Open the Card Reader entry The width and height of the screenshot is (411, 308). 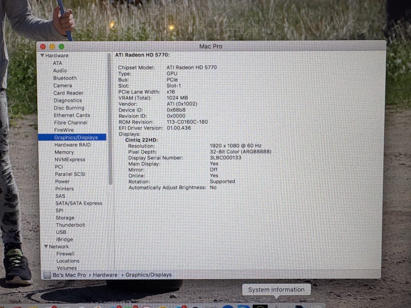tap(68, 93)
